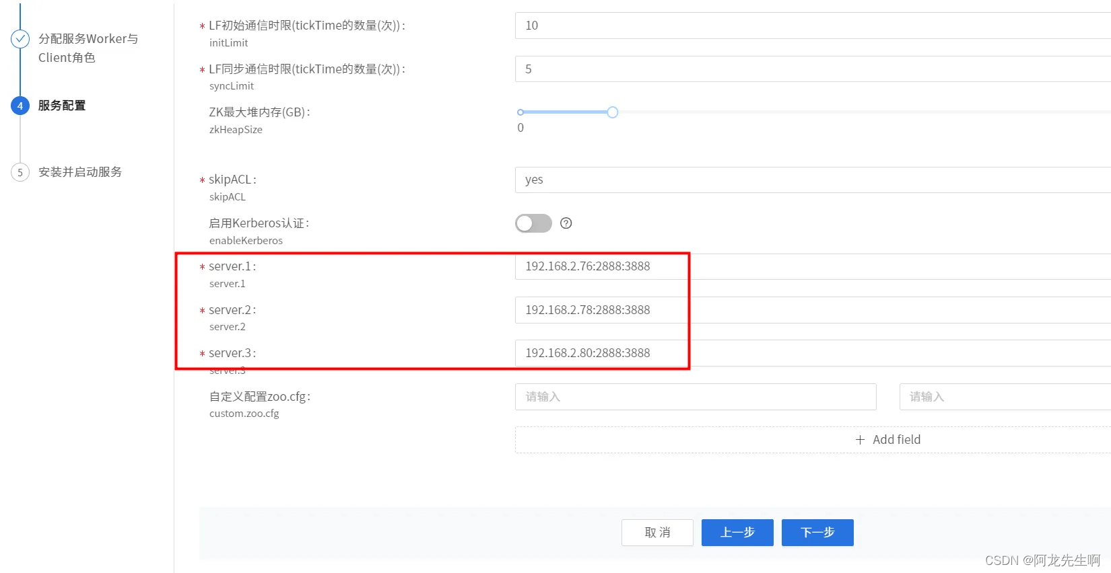
Task: Click the custom.zoo.cfg label text
Action: point(244,414)
